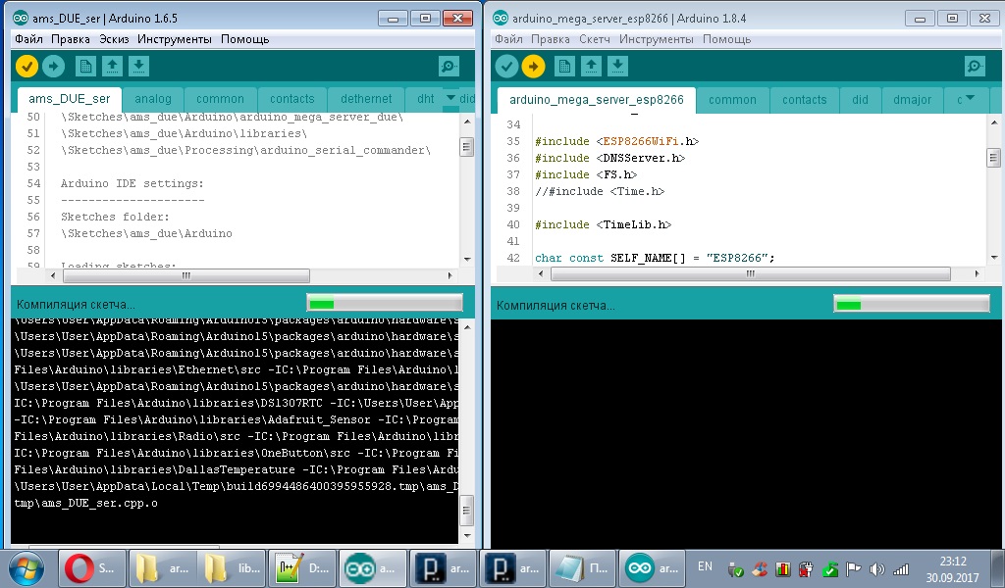1005x588 pixels.
Task: Expand tab list dropdown in ams_DUE_ser window
Action: pos(450,98)
